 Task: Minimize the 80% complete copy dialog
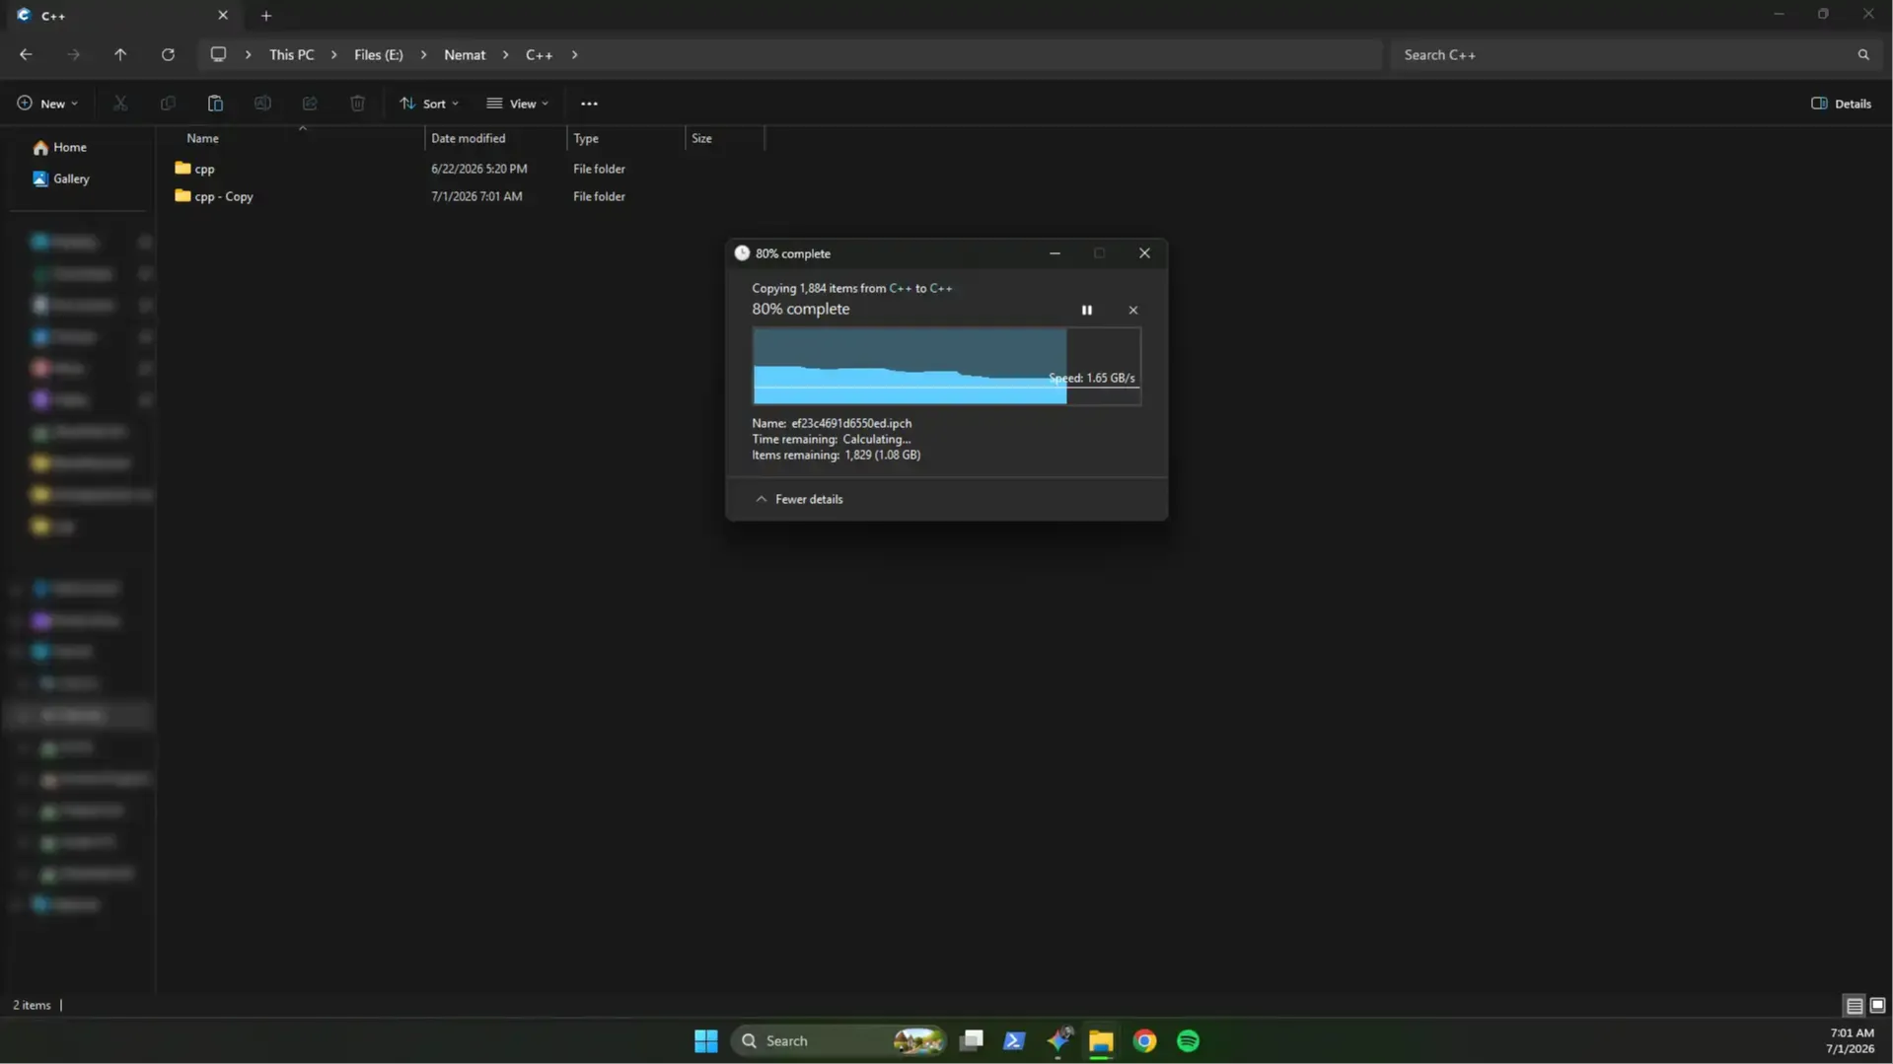1055,253
